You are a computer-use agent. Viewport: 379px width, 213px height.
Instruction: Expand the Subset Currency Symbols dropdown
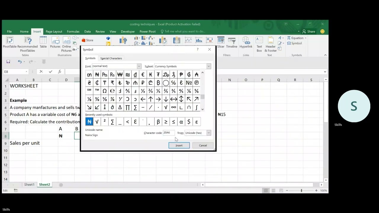pyautogui.click(x=209, y=66)
